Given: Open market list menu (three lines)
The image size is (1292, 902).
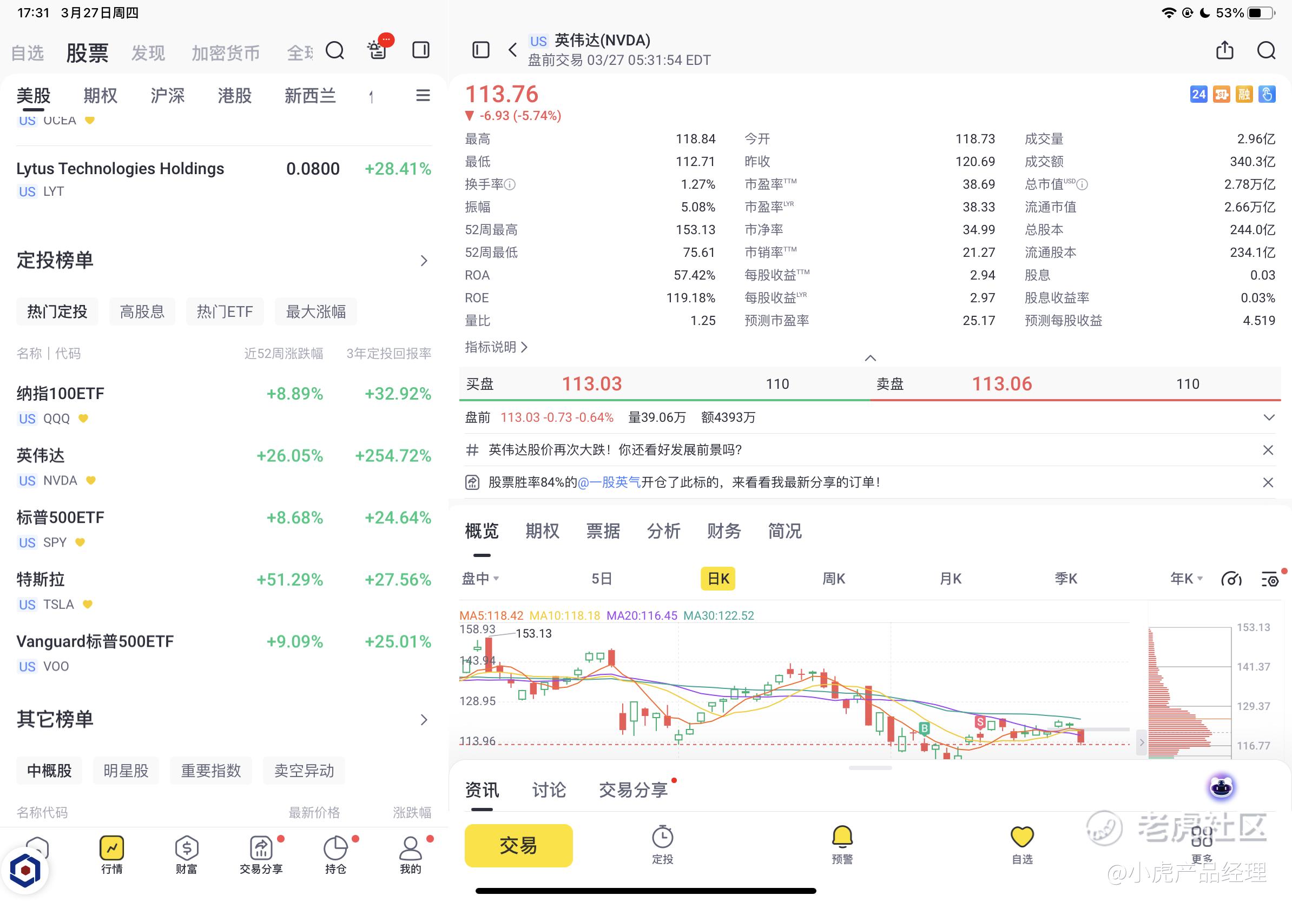Looking at the screenshot, I should 423,96.
